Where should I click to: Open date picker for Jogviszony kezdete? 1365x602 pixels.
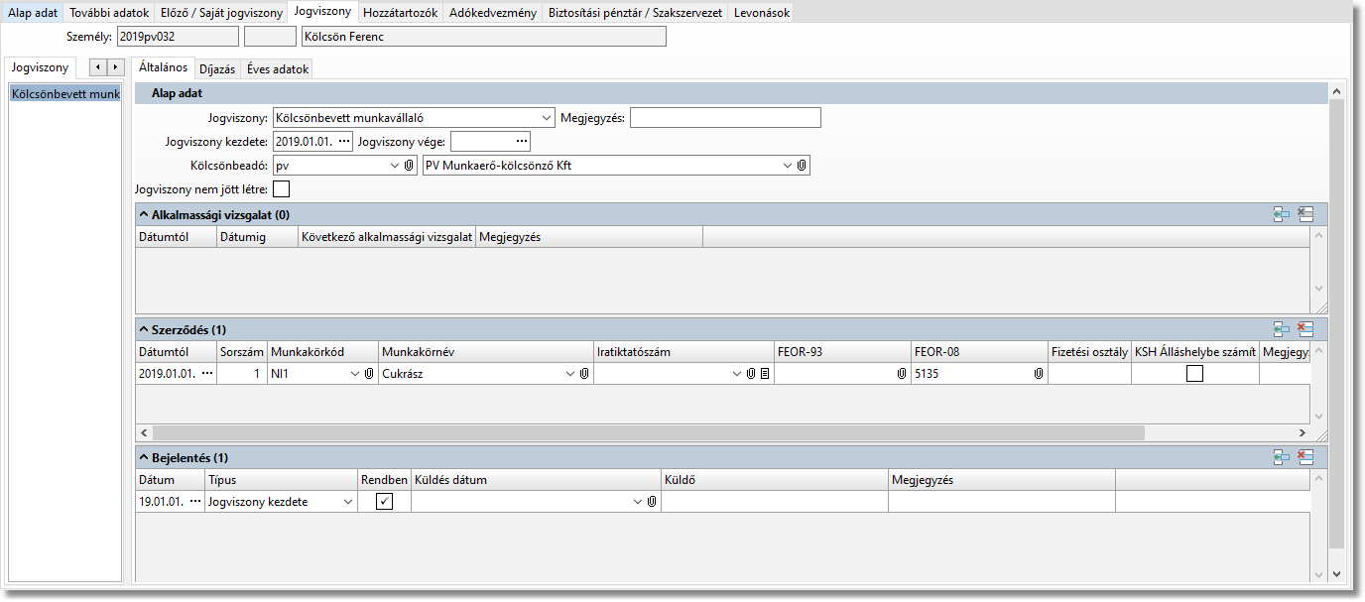344,141
